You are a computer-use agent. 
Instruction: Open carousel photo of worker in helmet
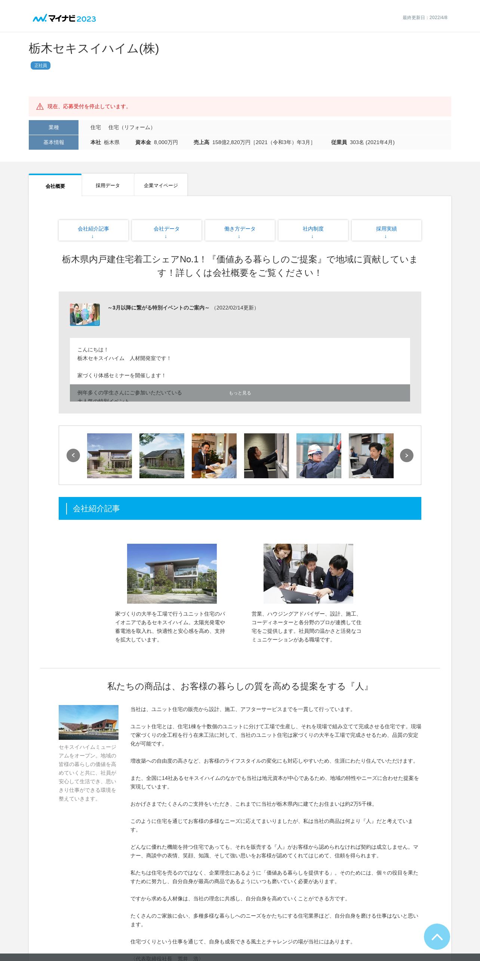[x=319, y=456]
